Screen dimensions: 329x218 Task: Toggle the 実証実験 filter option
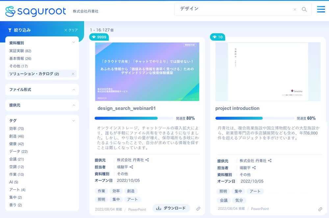(x=20, y=51)
